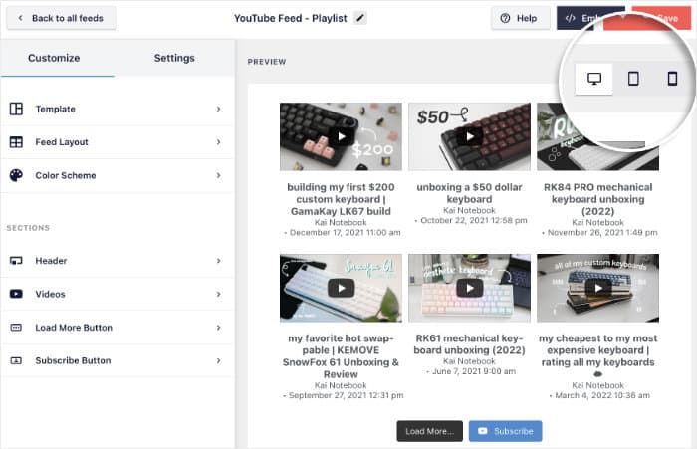
Task: Click title 'my favorite hot swappable KEMOVE'
Action: pyautogui.click(x=341, y=356)
